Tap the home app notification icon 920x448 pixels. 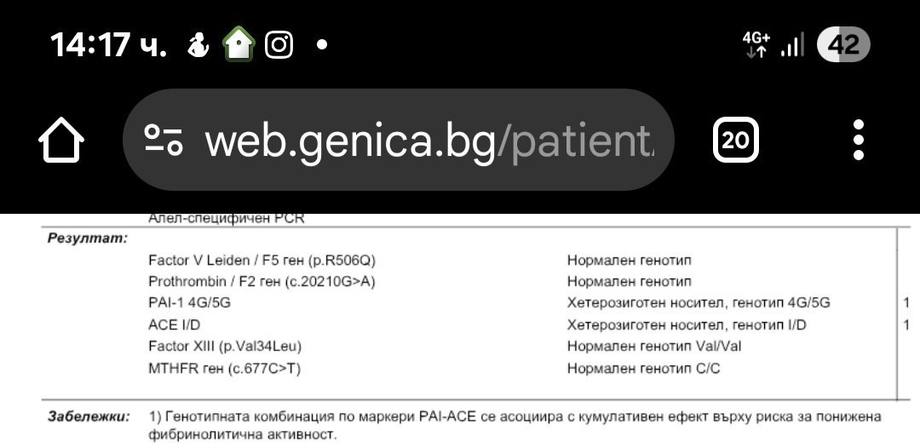tap(239, 44)
